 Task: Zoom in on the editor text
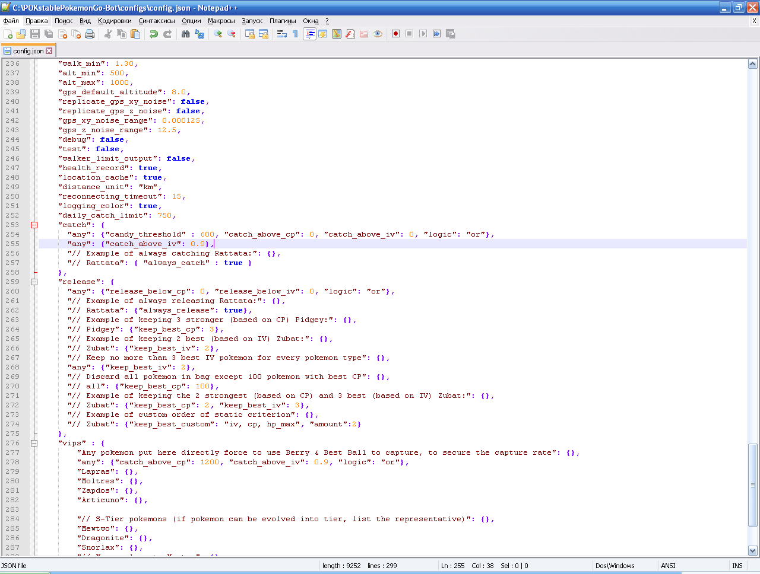click(x=218, y=34)
